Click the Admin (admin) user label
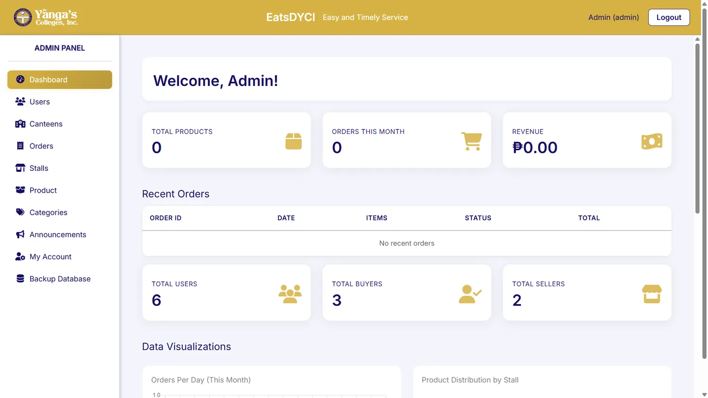 click(x=614, y=17)
